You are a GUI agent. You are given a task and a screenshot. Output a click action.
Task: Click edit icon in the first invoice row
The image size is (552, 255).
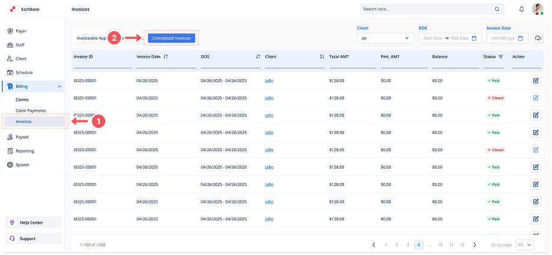[536, 81]
